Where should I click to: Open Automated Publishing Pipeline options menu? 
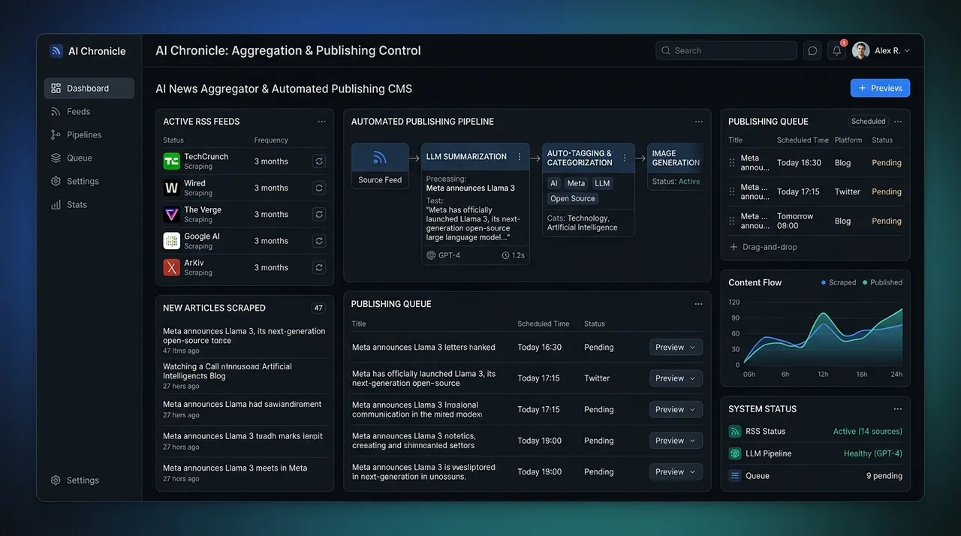click(x=699, y=122)
